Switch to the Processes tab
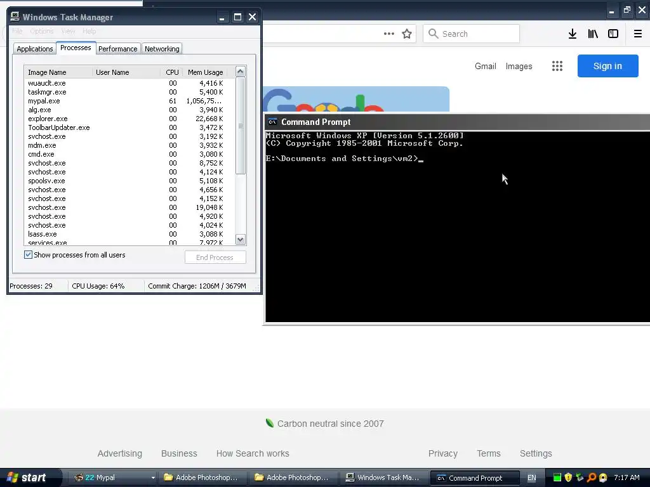Image resolution: width=650 pixels, height=487 pixels. [x=76, y=48]
